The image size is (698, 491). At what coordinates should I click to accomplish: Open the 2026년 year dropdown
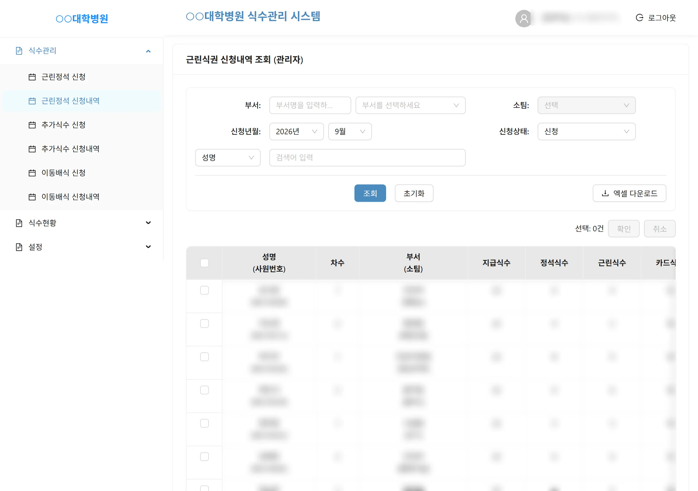pos(296,132)
